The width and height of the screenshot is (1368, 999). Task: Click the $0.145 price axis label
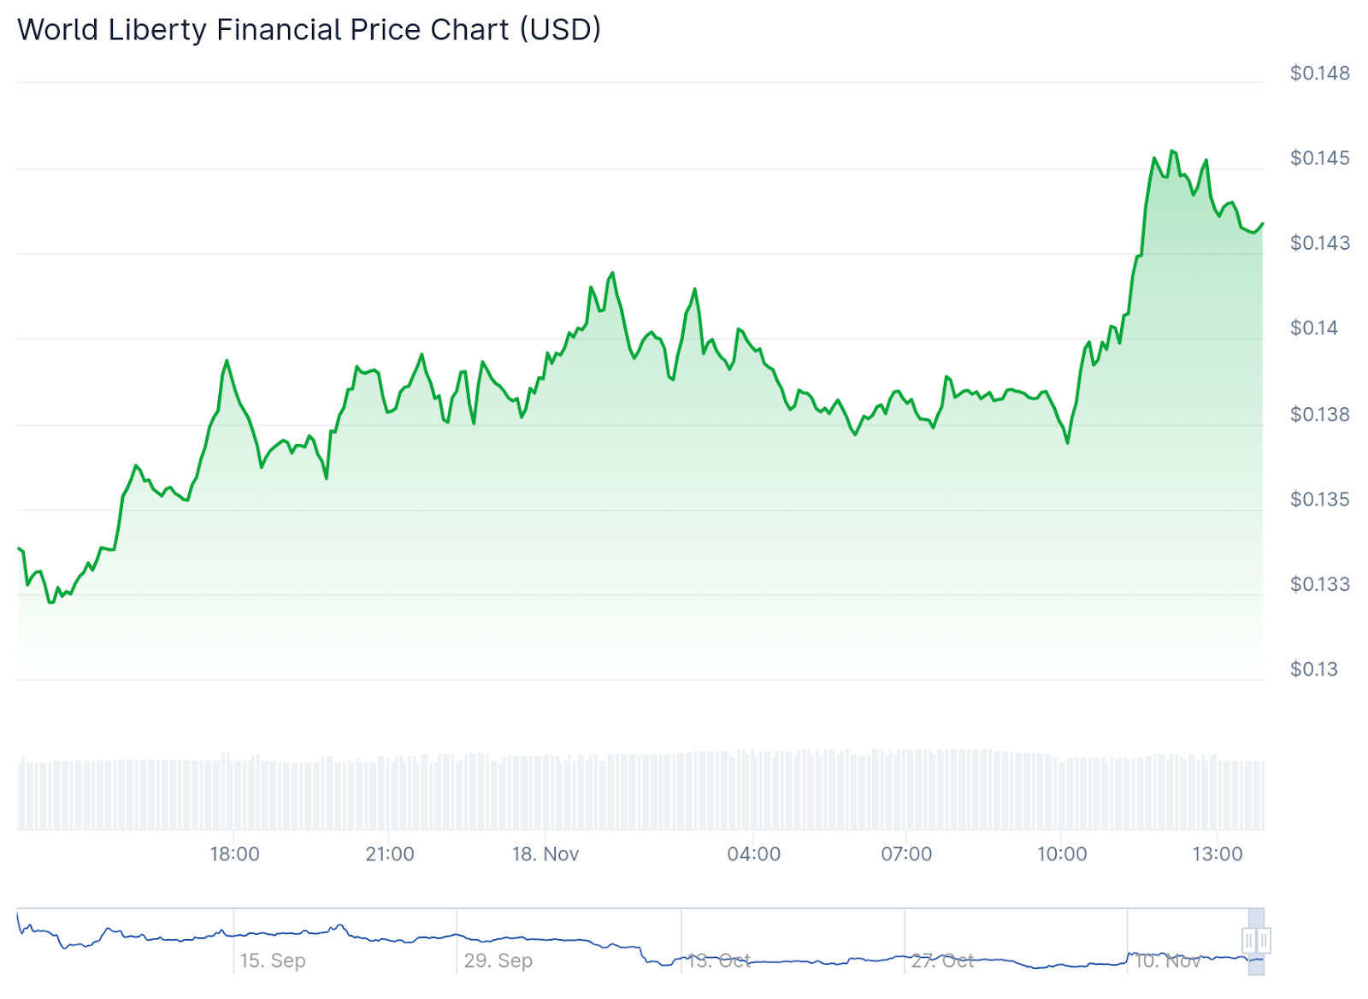tap(1320, 158)
